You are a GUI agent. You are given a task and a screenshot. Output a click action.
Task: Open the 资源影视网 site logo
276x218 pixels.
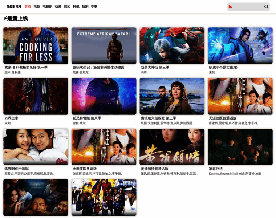14,7
